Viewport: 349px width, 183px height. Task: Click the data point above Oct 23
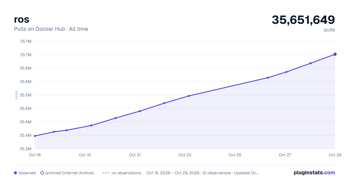pyautogui.click(x=189, y=96)
